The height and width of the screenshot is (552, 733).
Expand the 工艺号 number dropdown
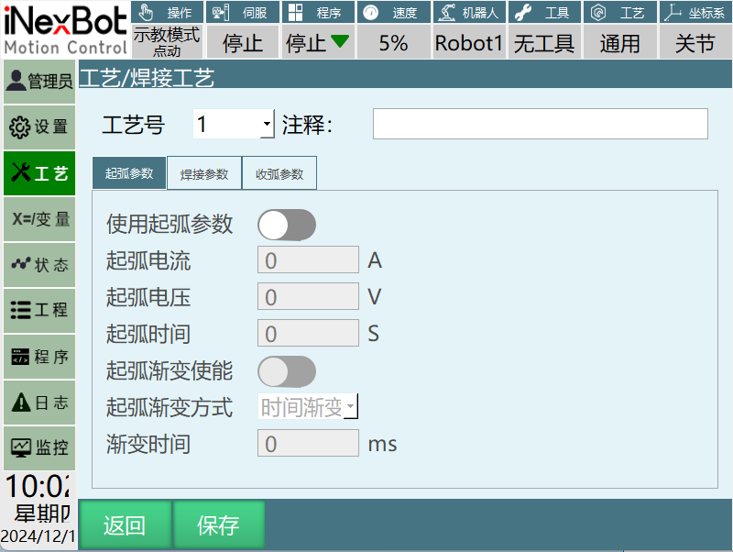click(267, 124)
